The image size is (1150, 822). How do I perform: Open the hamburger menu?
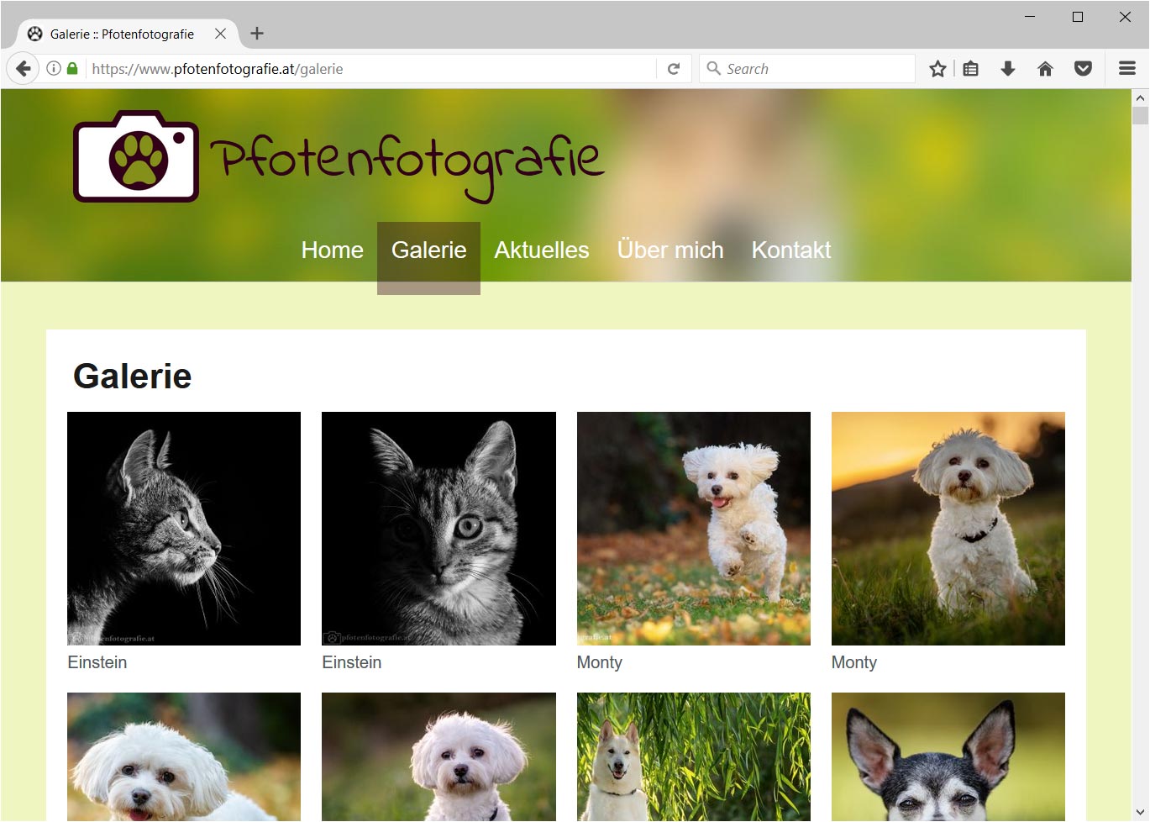tap(1127, 69)
